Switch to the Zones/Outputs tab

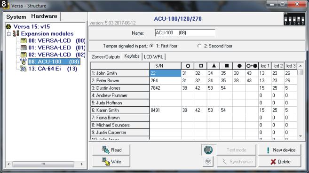point(106,57)
